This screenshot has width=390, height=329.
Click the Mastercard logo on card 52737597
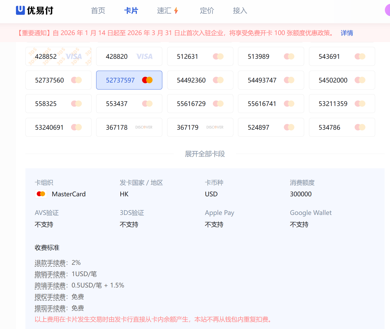(147, 80)
